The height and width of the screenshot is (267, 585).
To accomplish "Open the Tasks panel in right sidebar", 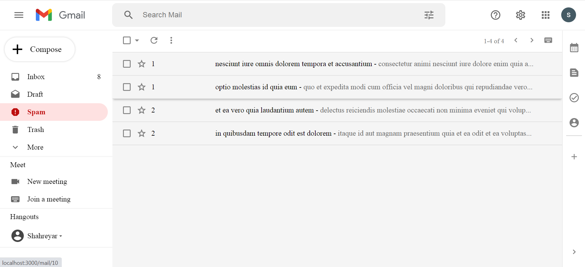I will tap(574, 98).
